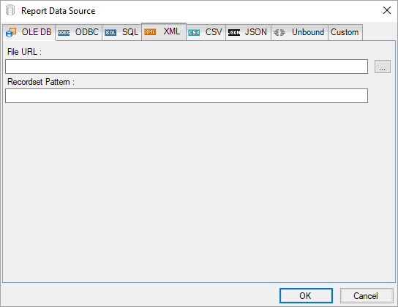The width and height of the screenshot is (398, 307).
Task: Click the Cancel button
Action: coord(367,295)
